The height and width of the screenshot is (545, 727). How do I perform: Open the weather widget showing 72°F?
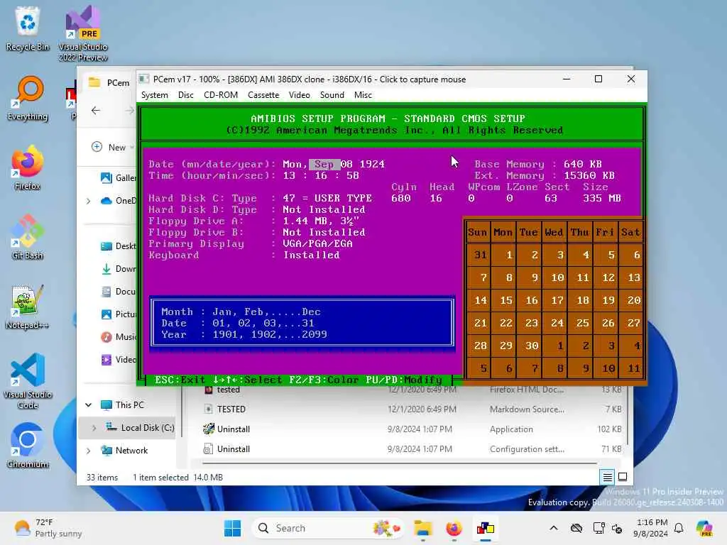pos(48,528)
